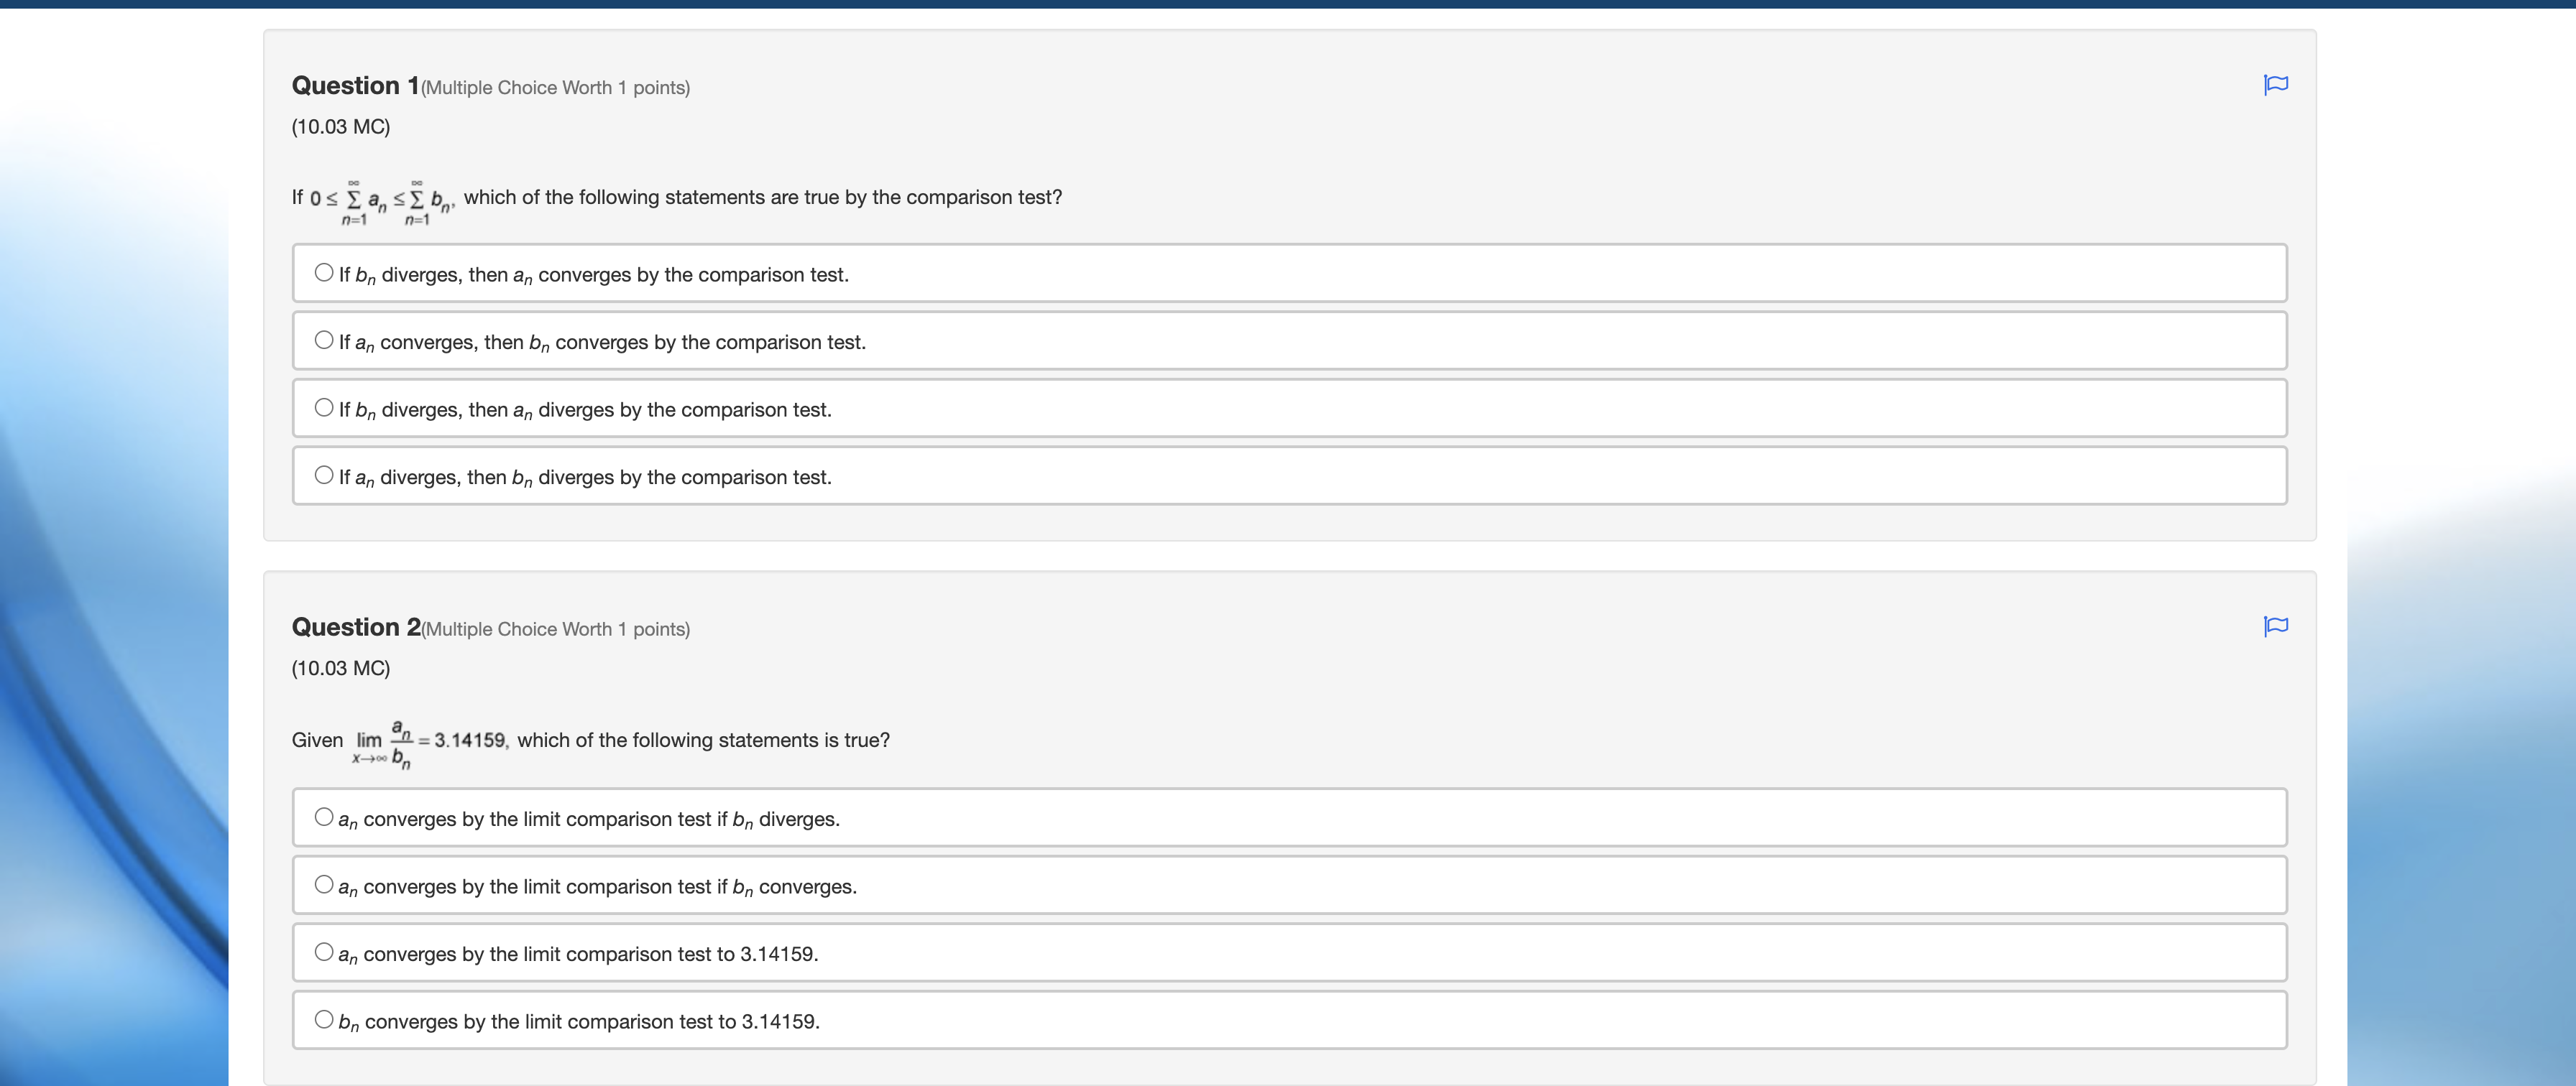The height and width of the screenshot is (1086, 2576).
Task: Click the limit formula in Question 2
Action: pos(430,743)
